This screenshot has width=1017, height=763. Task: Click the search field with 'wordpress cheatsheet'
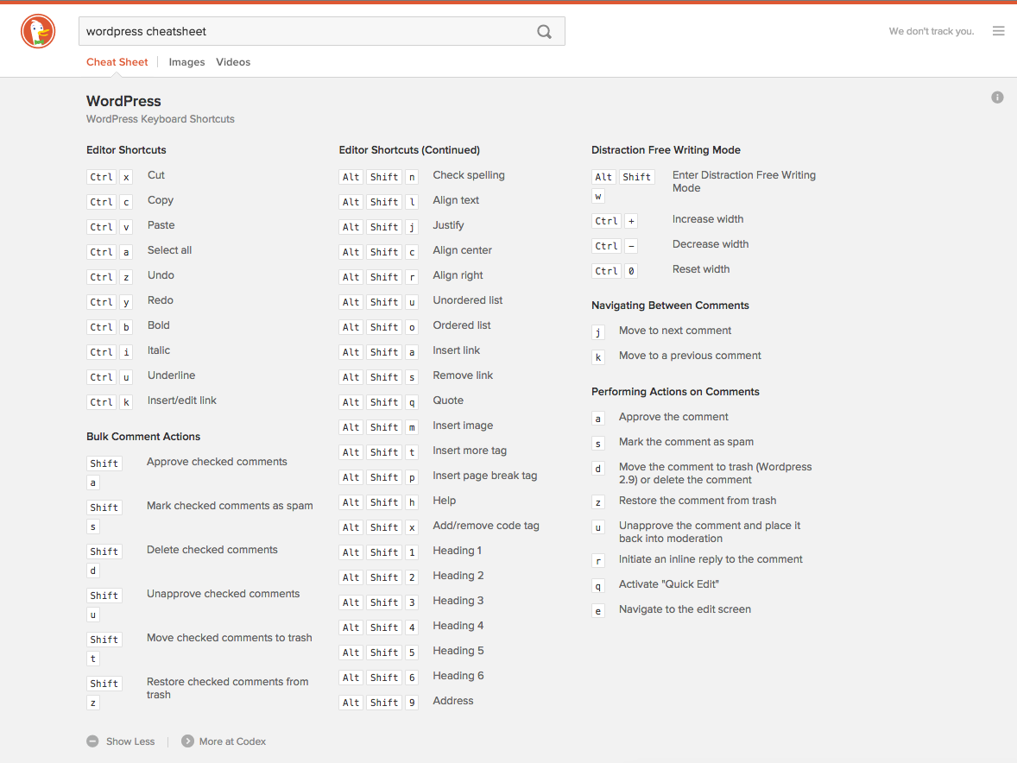[322, 31]
